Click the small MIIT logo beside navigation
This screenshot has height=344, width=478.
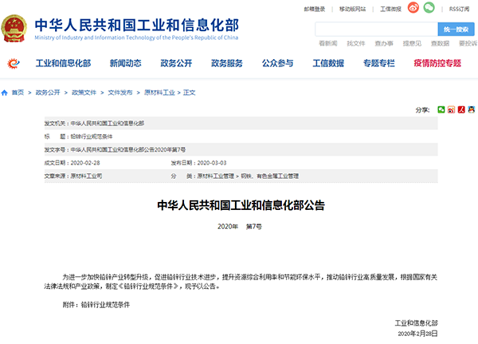14,62
